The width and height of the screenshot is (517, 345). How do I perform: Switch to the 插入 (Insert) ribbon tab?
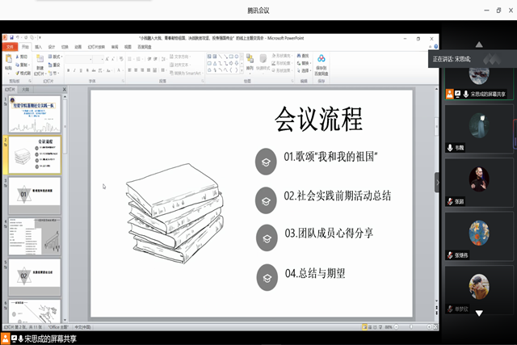tap(38, 47)
